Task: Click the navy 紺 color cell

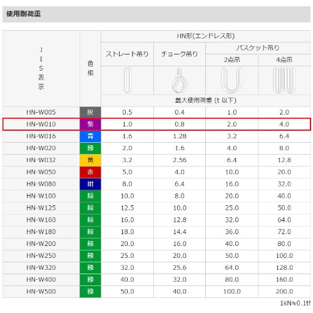Action: [90, 184]
